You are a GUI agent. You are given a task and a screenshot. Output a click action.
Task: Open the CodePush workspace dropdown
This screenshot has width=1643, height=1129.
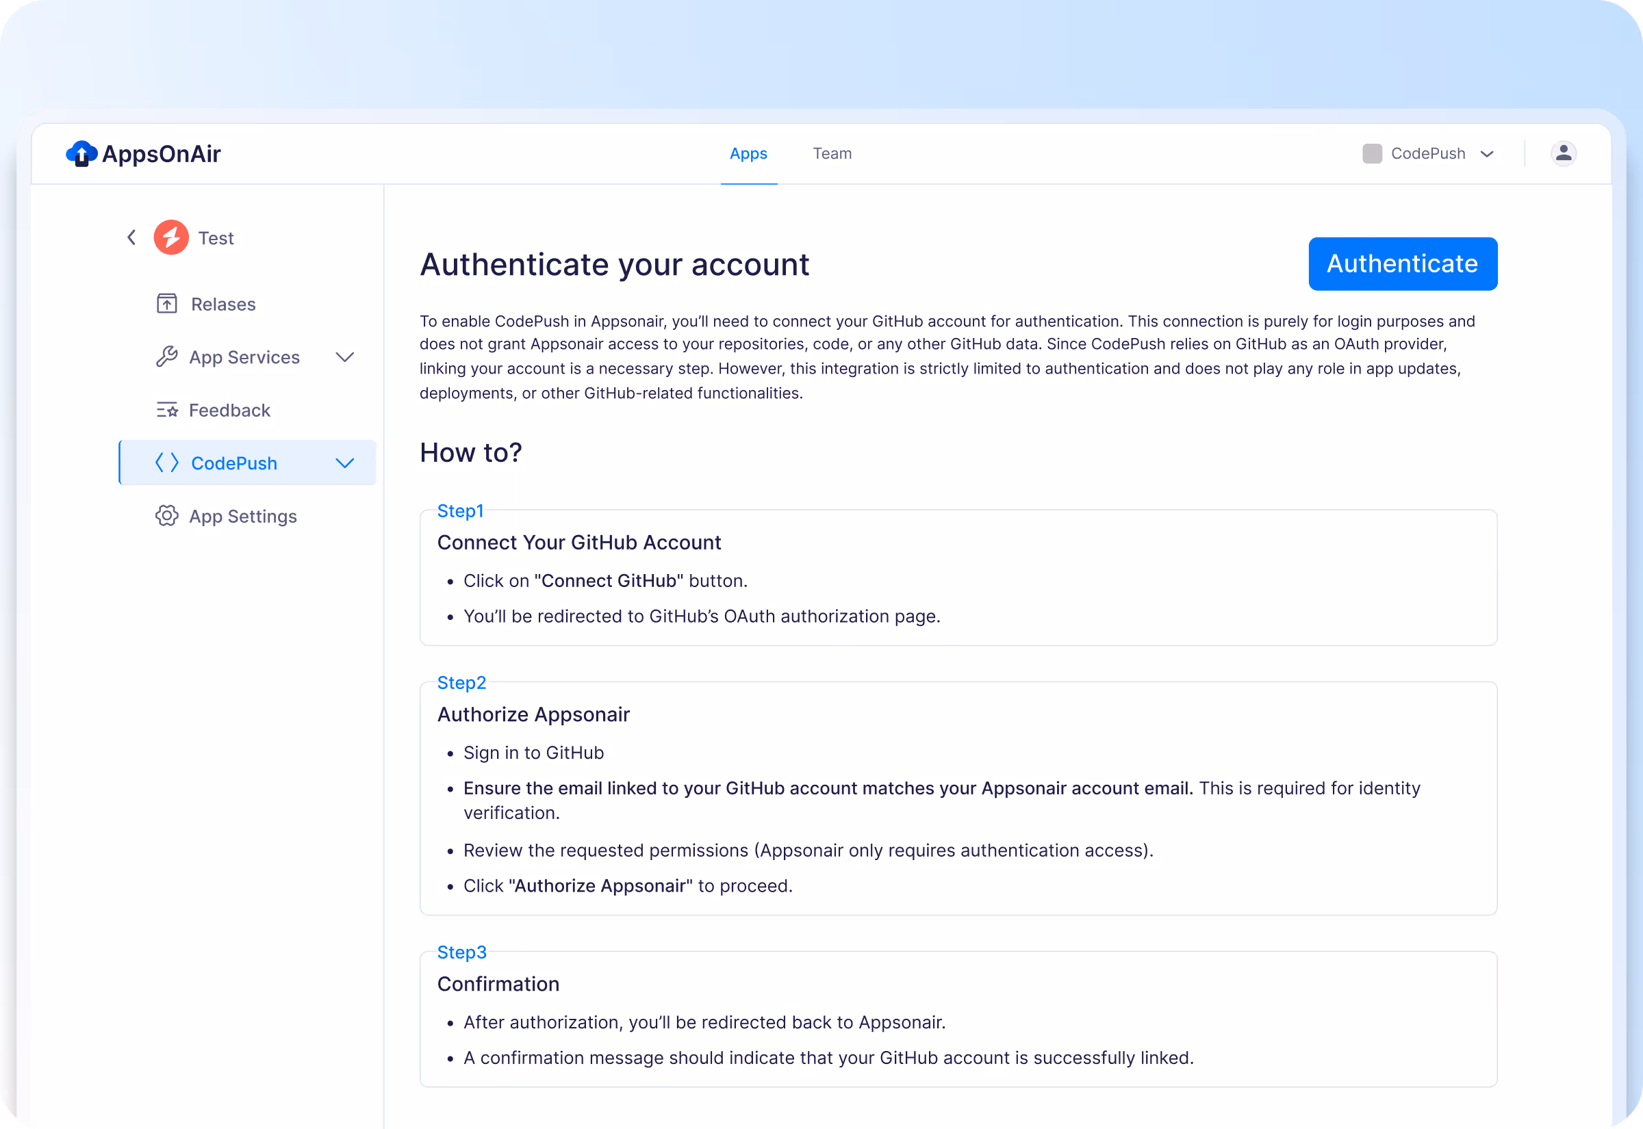tap(1429, 153)
